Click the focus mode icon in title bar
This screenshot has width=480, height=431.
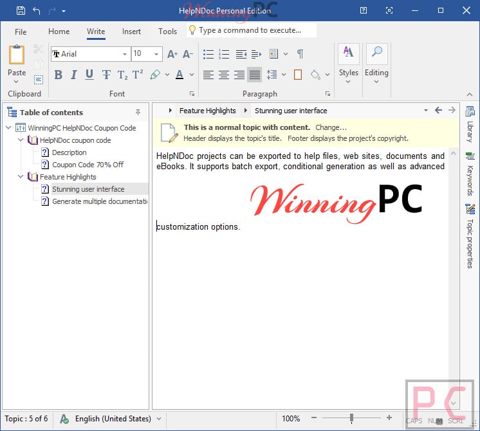pyautogui.click(x=389, y=11)
